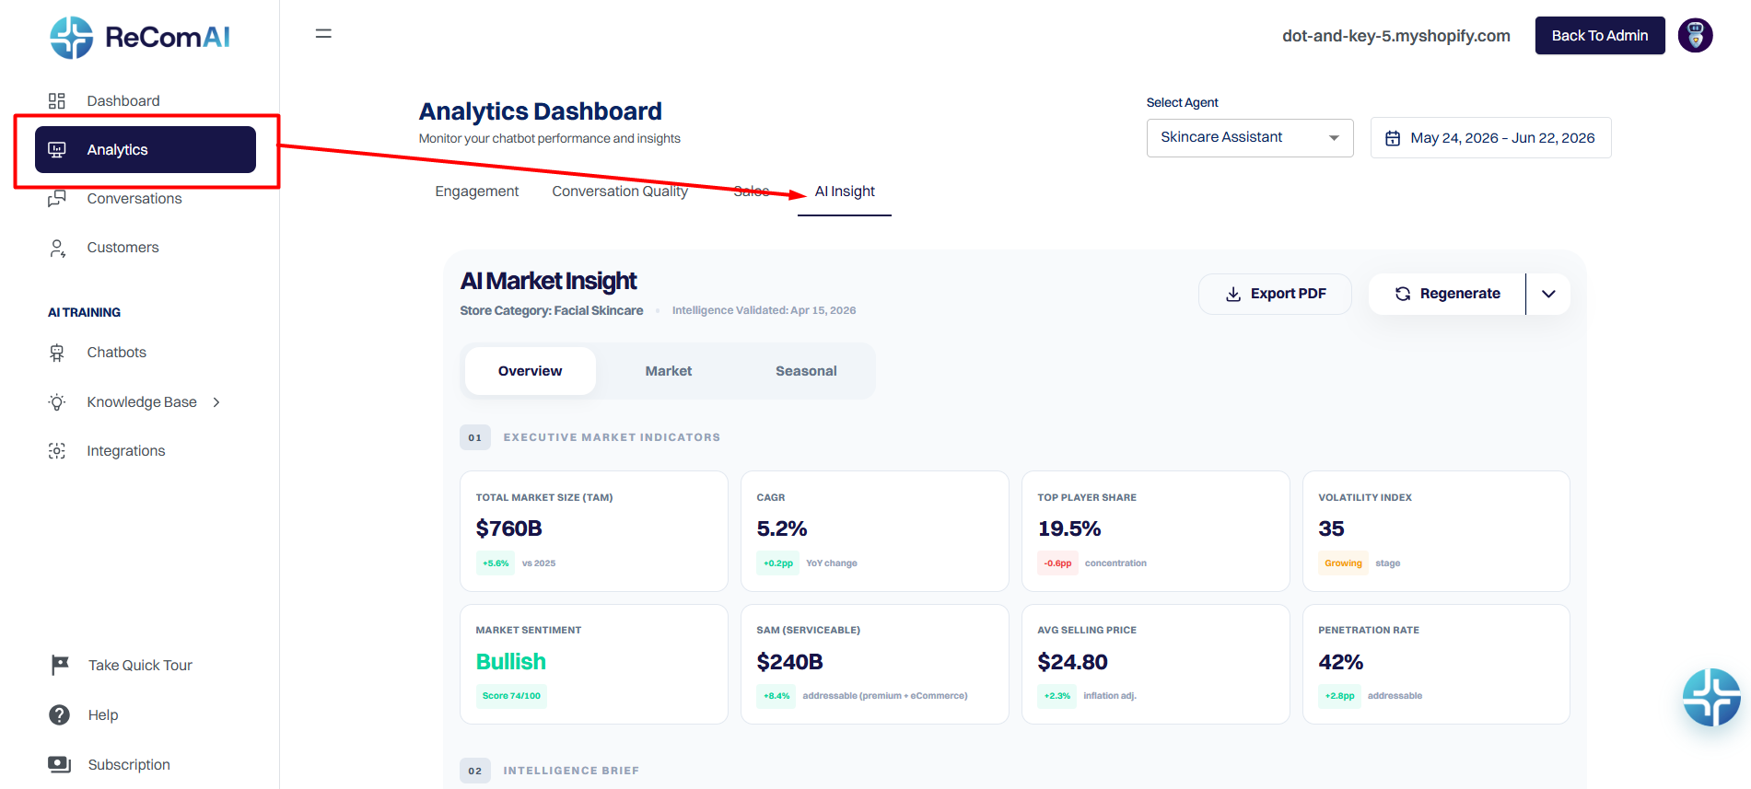Image resolution: width=1751 pixels, height=789 pixels.
Task: Select the Seasonal segment toggle
Action: (806, 371)
